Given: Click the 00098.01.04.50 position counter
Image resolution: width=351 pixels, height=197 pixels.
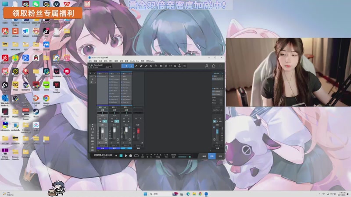Looking at the screenshot, I should pos(103,155).
